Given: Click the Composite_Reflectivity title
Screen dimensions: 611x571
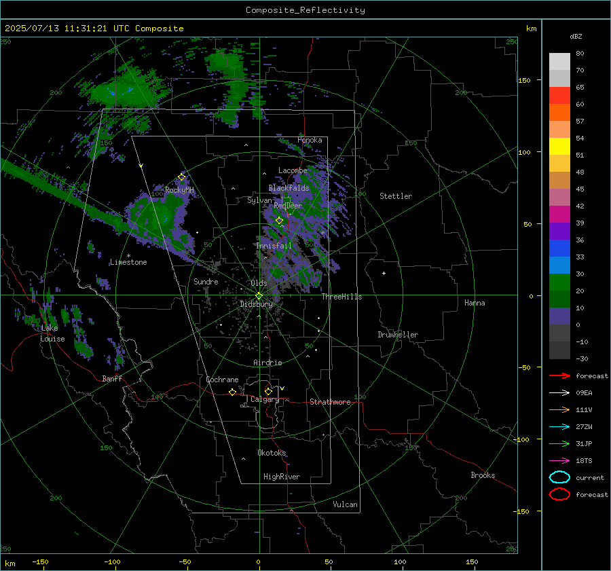Looking at the screenshot, I should [x=305, y=10].
